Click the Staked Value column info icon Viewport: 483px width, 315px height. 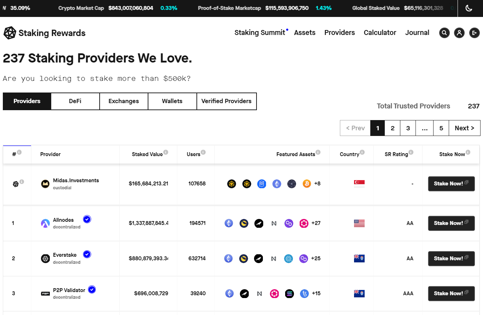tap(166, 152)
